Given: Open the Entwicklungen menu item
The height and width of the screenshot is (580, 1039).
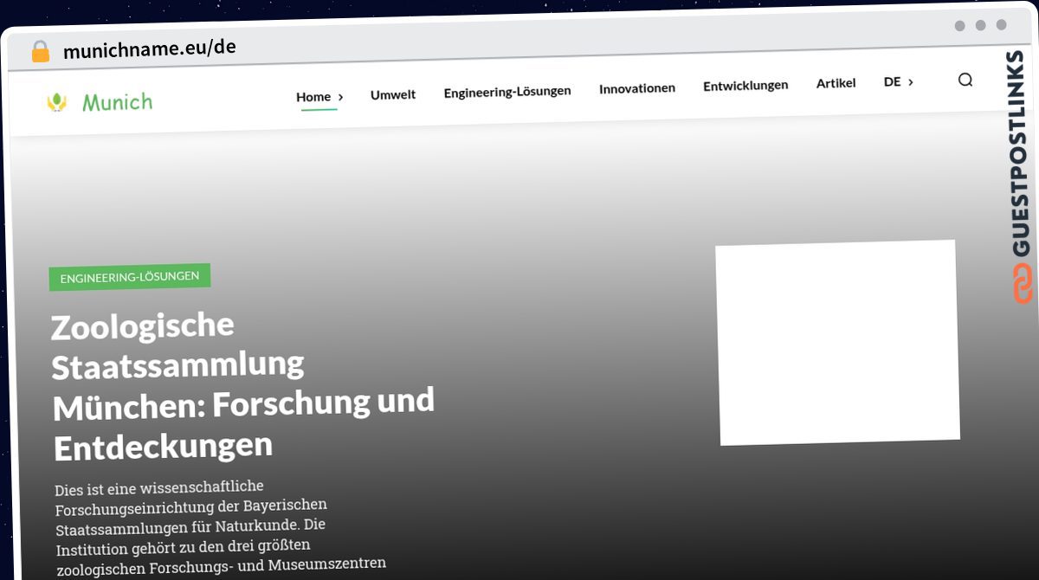Looking at the screenshot, I should 745,86.
